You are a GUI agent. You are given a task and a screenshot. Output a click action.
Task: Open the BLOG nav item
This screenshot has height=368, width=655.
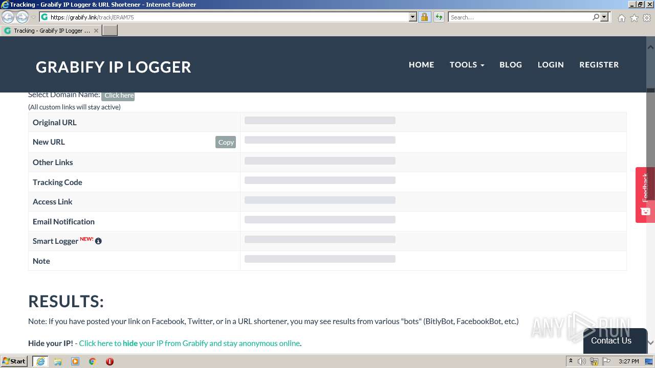[511, 65]
